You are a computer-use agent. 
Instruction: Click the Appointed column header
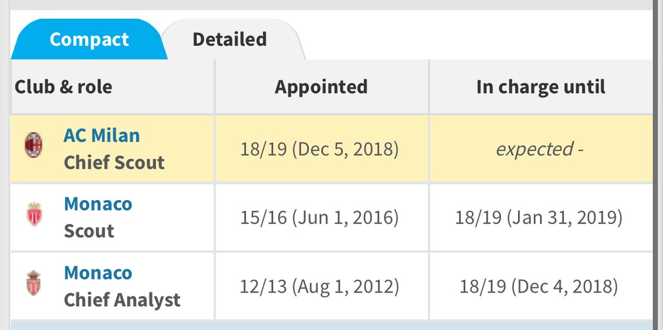(x=321, y=87)
